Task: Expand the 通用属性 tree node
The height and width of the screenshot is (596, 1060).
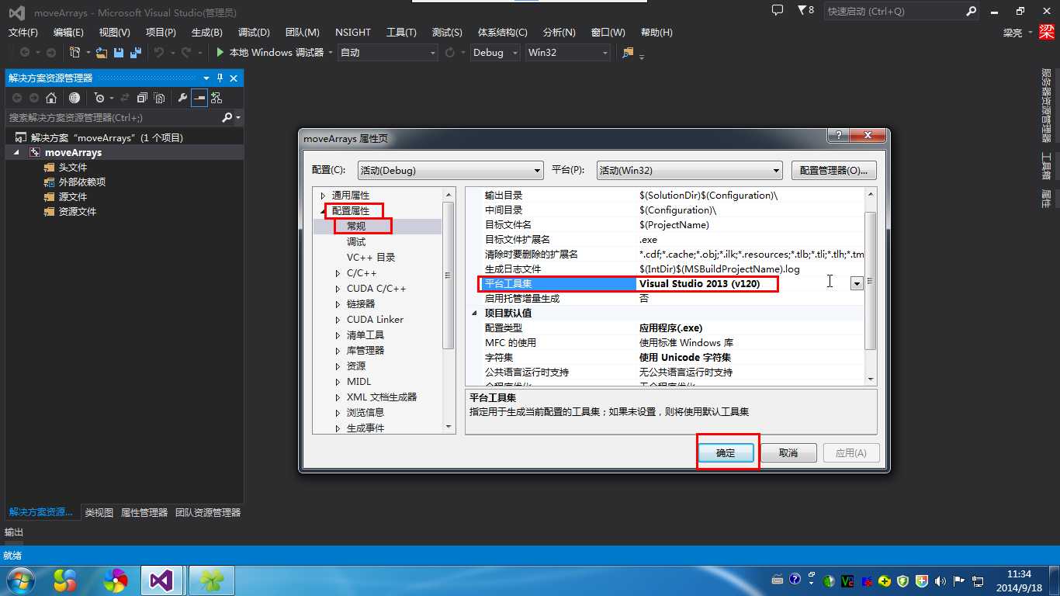Action: click(324, 196)
